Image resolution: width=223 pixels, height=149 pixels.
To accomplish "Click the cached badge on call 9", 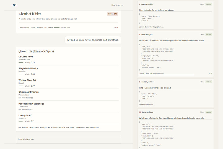I will coord(209,82).
